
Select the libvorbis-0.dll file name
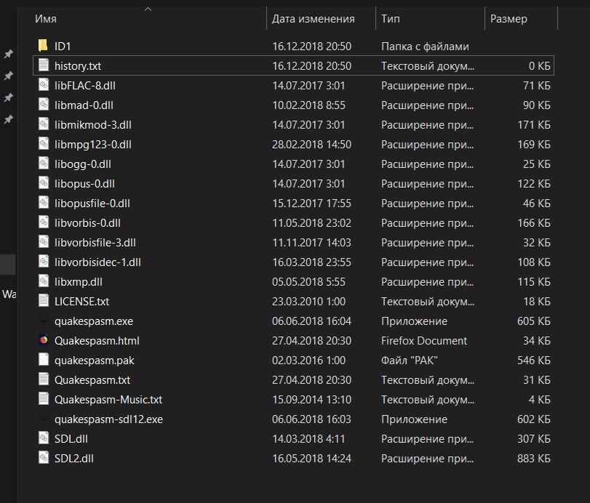point(87,223)
